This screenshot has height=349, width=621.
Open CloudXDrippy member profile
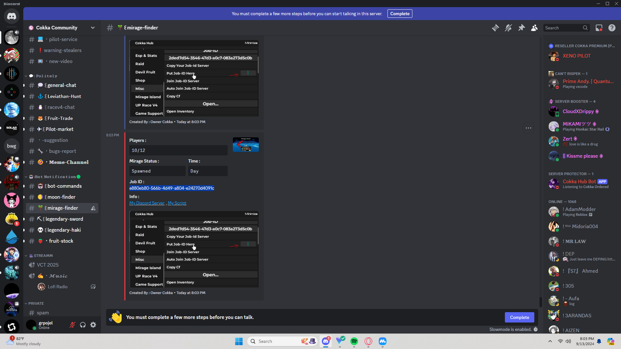582,111
